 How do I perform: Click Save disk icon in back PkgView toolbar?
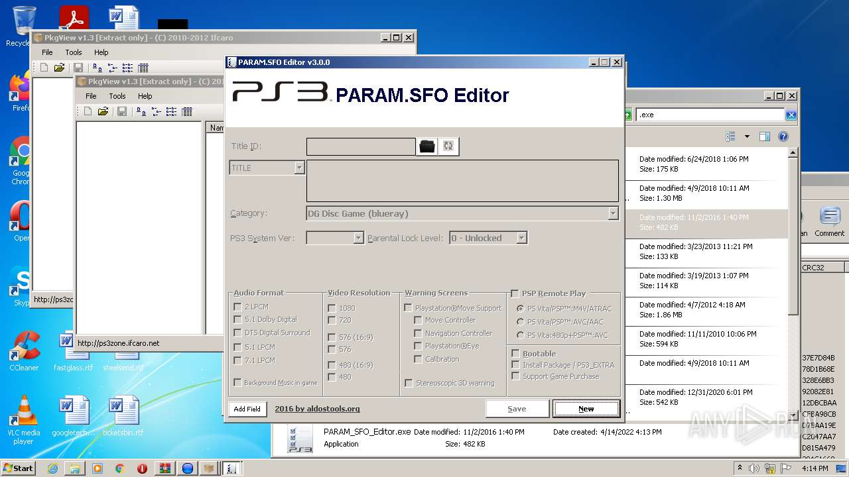(78, 68)
